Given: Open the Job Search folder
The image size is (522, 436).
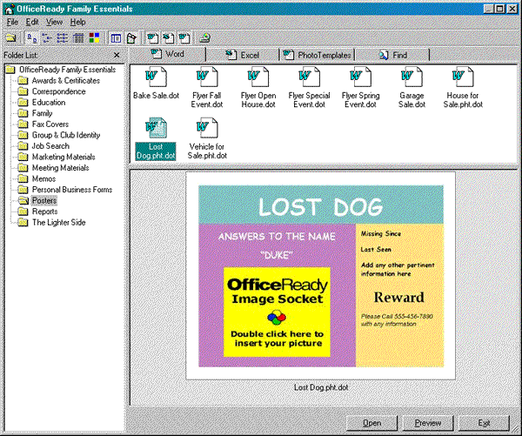Looking at the screenshot, I should click(x=43, y=146).
